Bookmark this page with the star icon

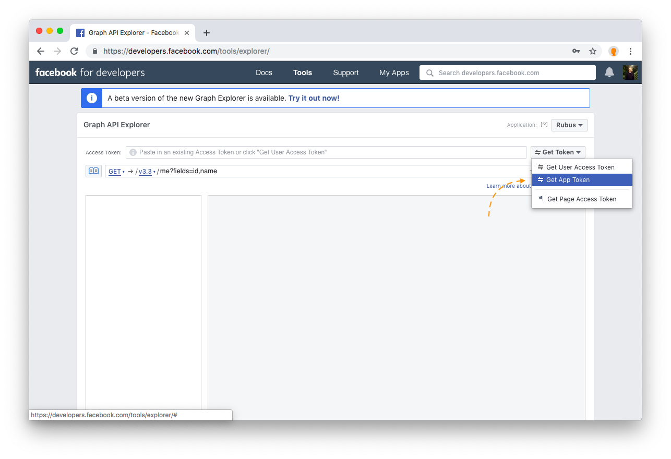click(593, 51)
